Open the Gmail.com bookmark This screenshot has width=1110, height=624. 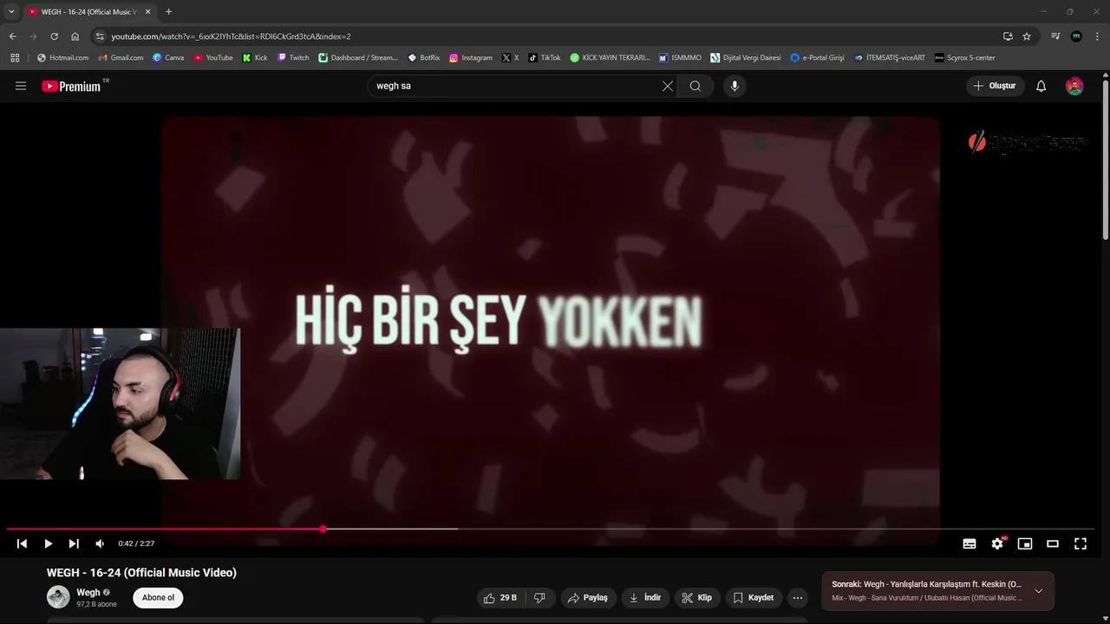coord(121,58)
